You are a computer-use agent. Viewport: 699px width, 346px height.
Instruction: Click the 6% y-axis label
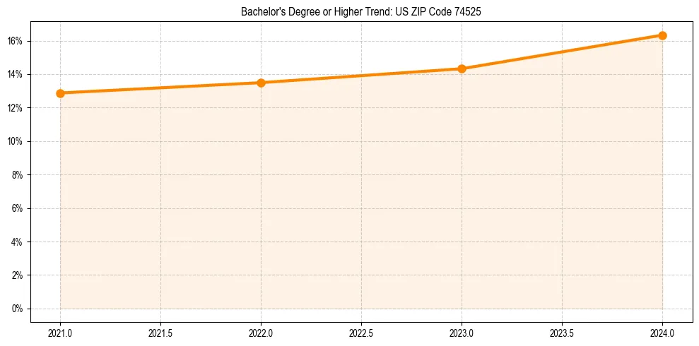pyautogui.click(x=16, y=208)
